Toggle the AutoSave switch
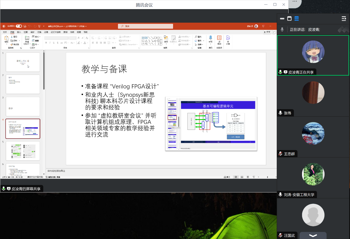 pyautogui.click(x=19, y=26)
